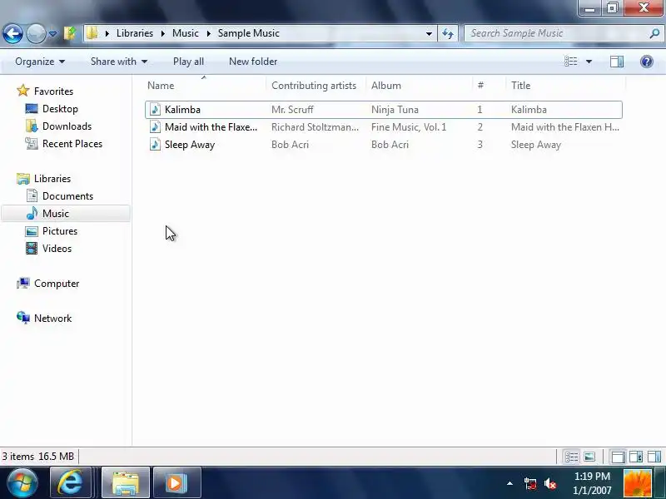Select the Kalimba music file icon

(155, 110)
